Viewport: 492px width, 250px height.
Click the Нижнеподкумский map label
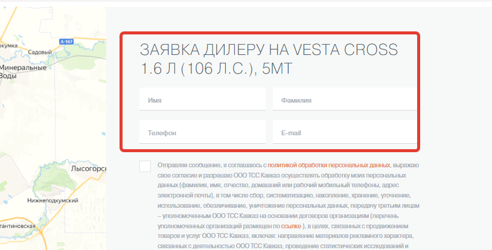[53, 200]
